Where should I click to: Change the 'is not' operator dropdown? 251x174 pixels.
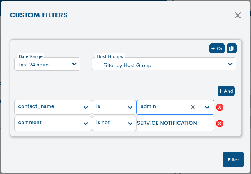(x=114, y=123)
